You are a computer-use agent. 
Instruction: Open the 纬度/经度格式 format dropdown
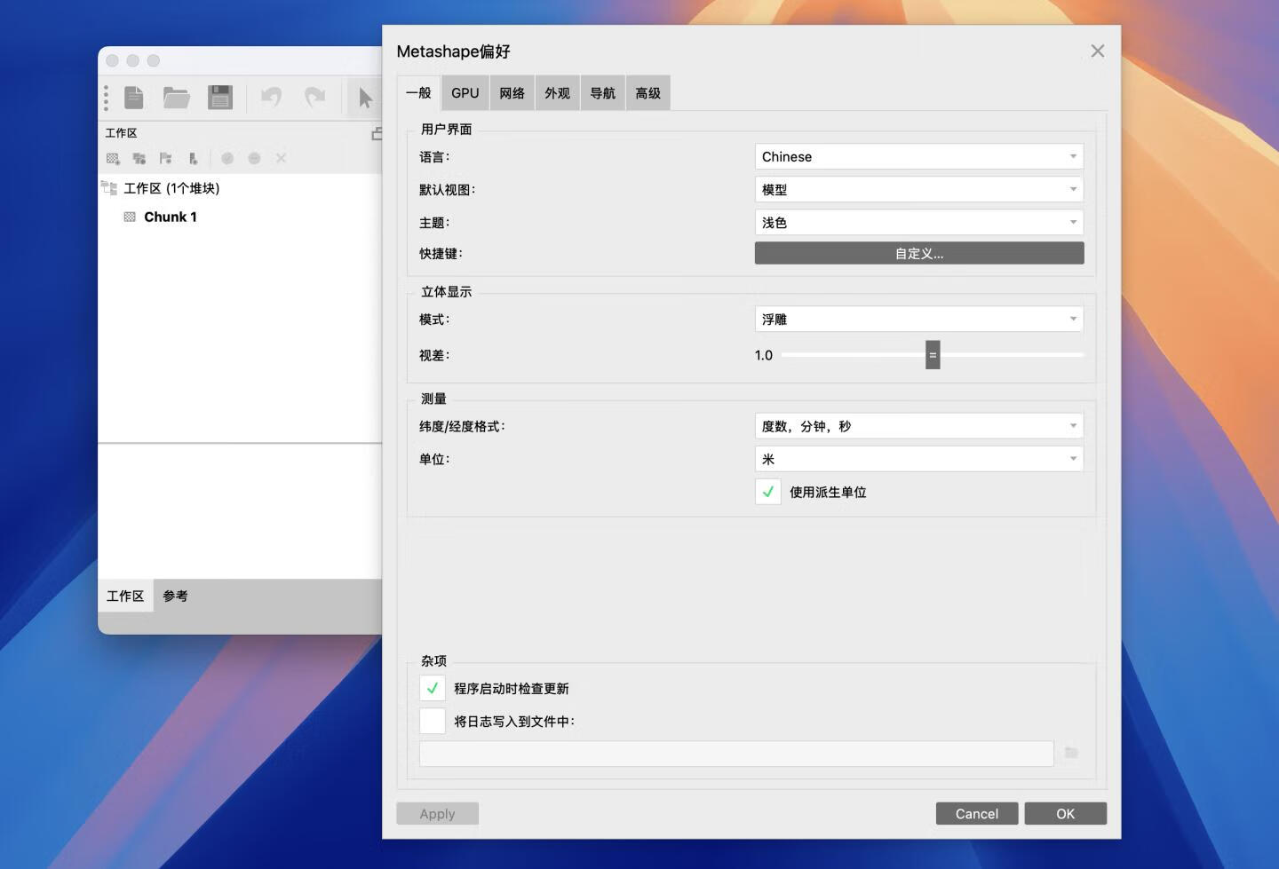click(x=919, y=425)
